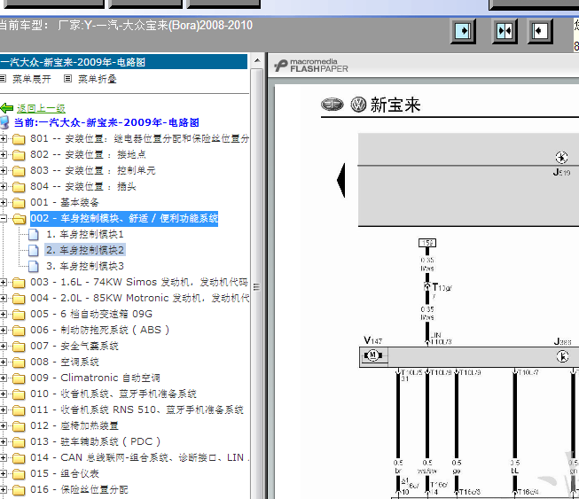
Task: Follow the 返回上一级 back link
Action: tap(41, 108)
